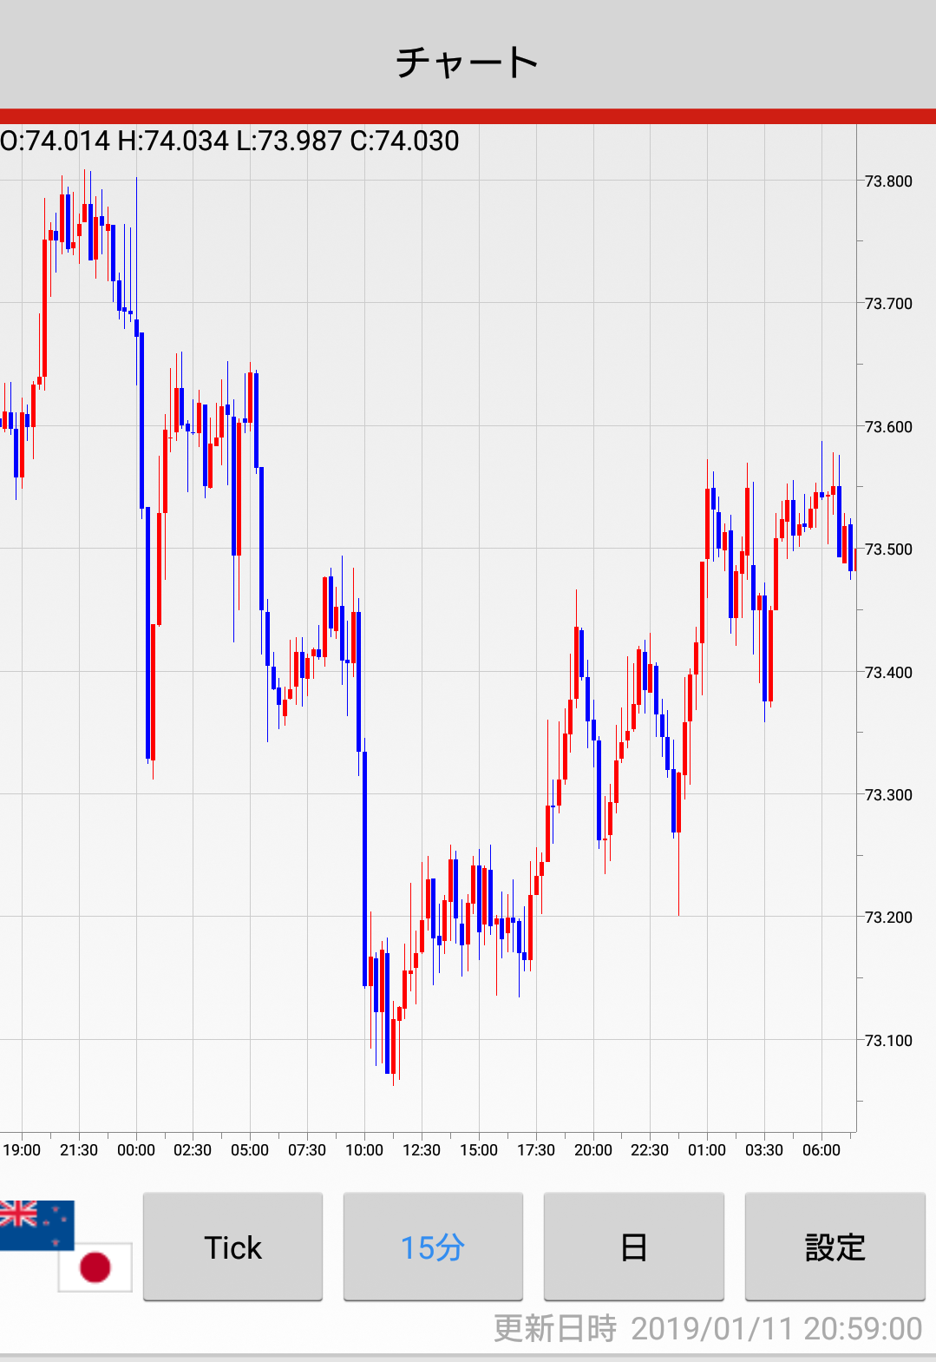Click the 73.600 price axis label

coord(888,427)
